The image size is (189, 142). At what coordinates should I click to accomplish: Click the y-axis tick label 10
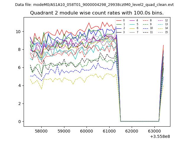[18, 32]
